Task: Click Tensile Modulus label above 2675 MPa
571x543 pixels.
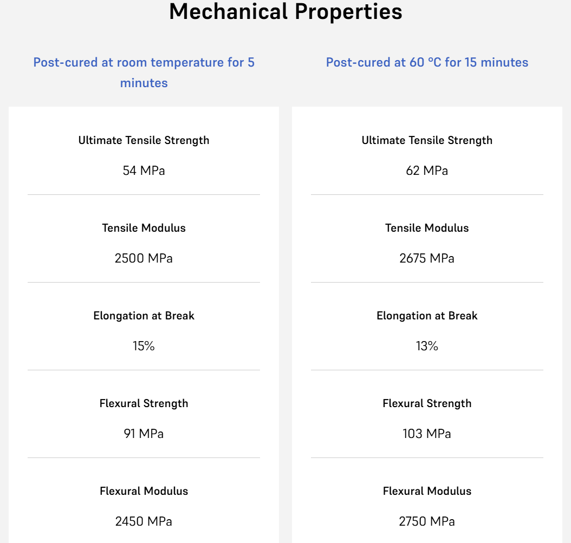Action: tap(427, 228)
